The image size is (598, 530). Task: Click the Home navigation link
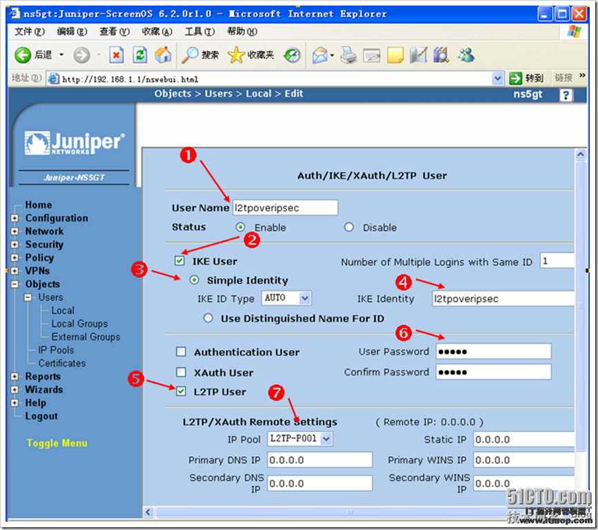tap(39, 205)
